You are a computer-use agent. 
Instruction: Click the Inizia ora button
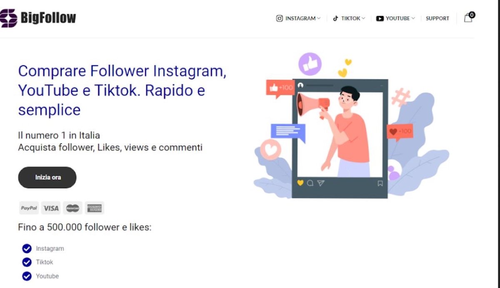pyautogui.click(x=47, y=177)
